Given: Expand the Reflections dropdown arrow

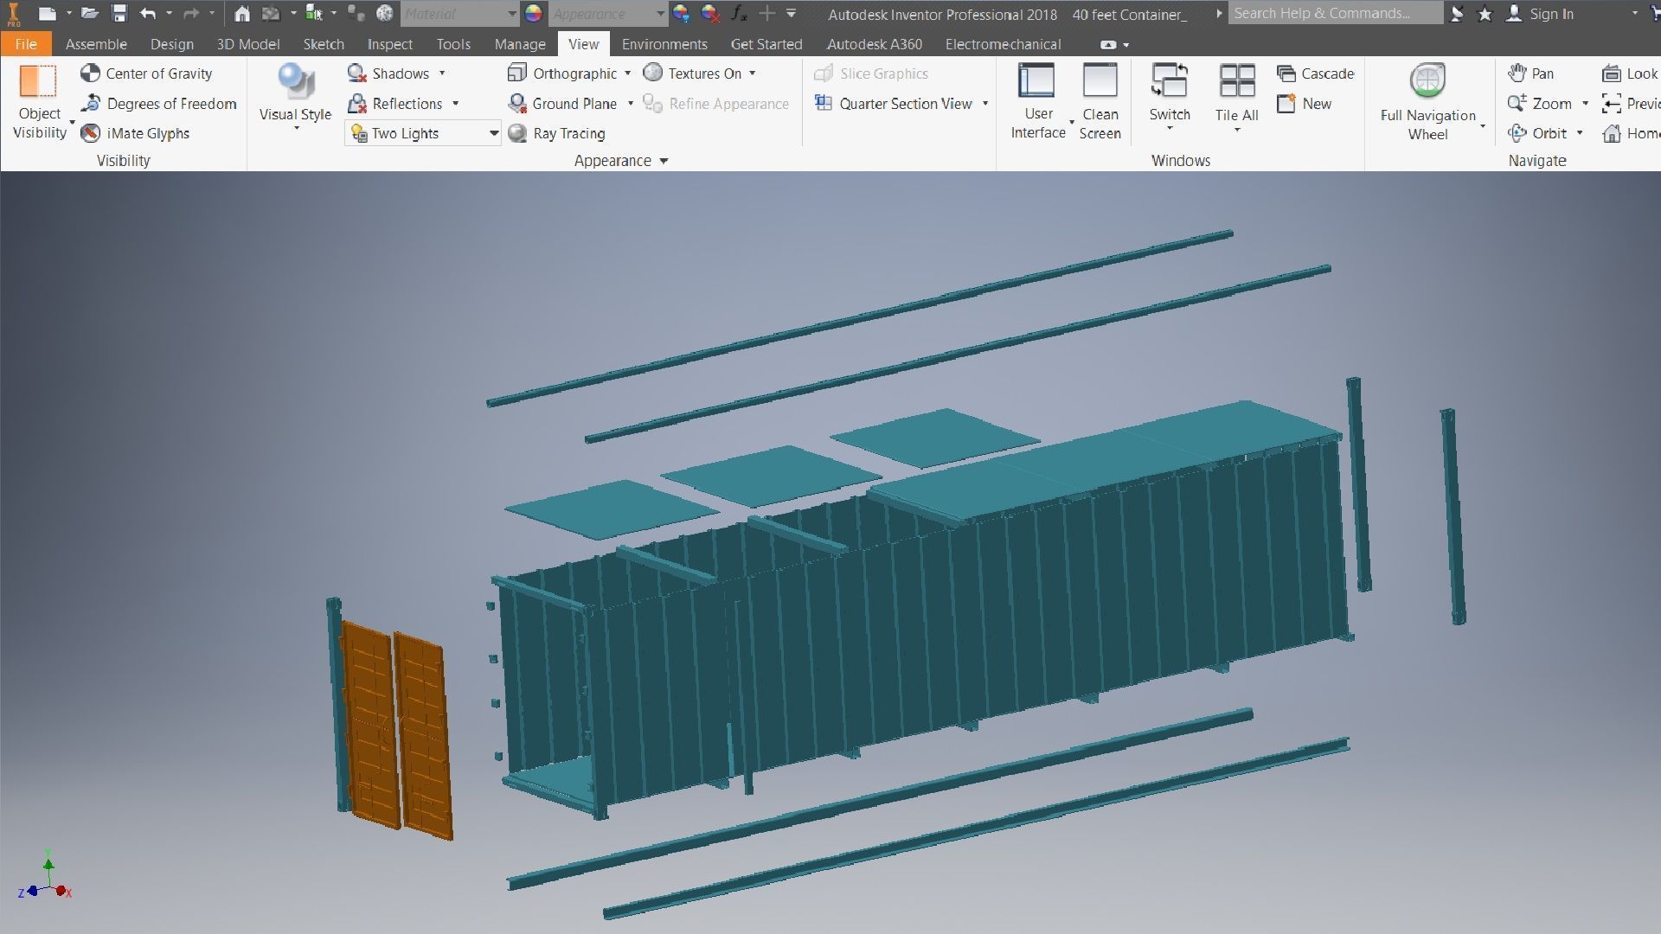Looking at the screenshot, I should [x=456, y=104].
